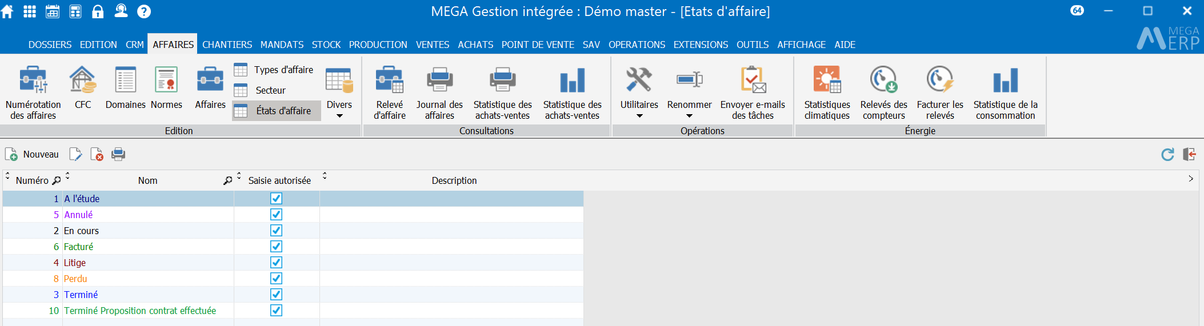
Task: Select the row Perdu
Action: tap(293, 279)
